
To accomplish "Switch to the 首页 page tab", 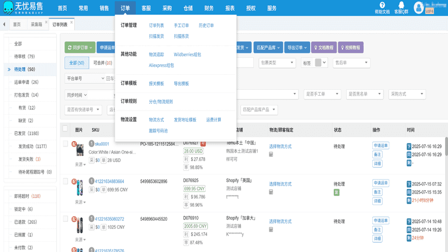I will tap(17, 24).
